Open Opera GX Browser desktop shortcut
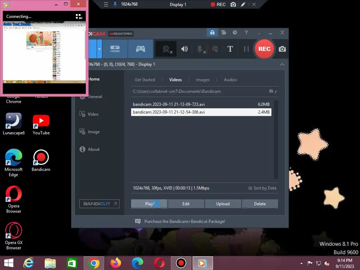Viewport: 360px width, 270px height. [x=14, y=236]
